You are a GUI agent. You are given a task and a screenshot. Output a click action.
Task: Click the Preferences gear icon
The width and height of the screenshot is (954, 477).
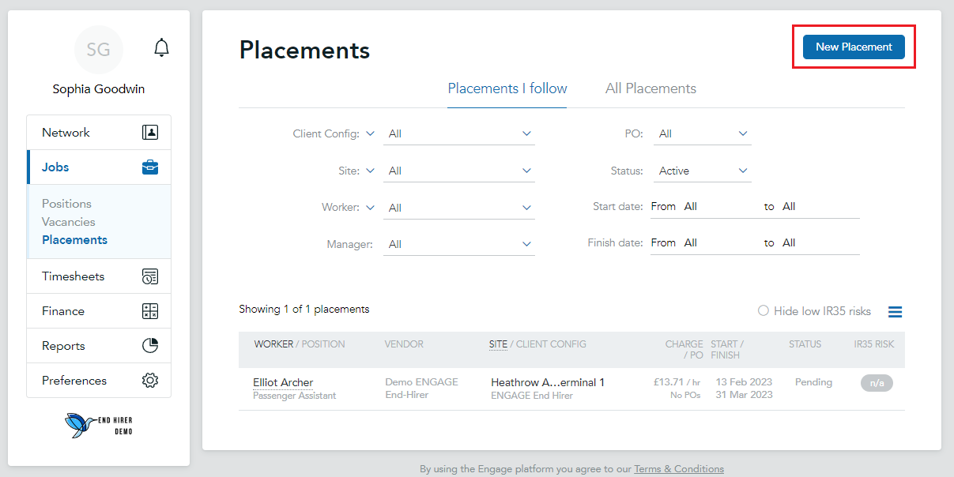pyautogui.click(x=150, y=381)
